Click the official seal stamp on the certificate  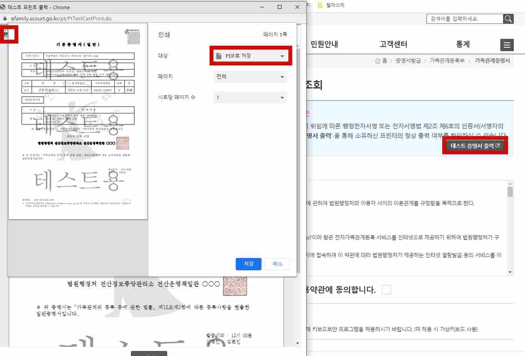click(x=123, y=143)
